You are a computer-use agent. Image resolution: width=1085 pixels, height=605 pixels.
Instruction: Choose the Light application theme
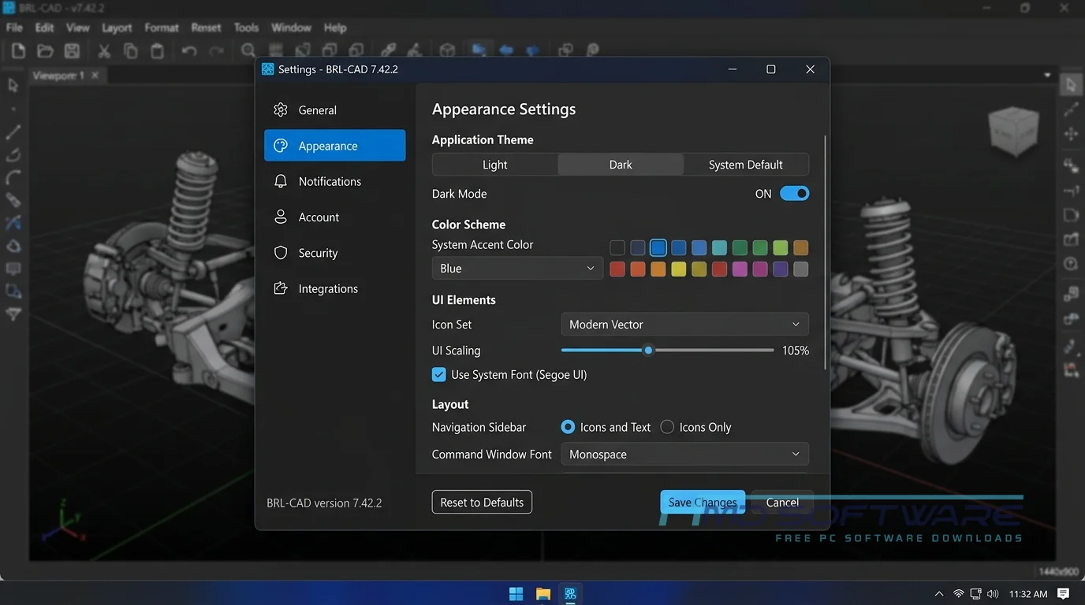point(495,165)
